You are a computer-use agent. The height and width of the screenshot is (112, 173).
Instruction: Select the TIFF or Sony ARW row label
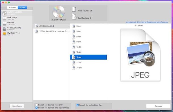point(53,31)
